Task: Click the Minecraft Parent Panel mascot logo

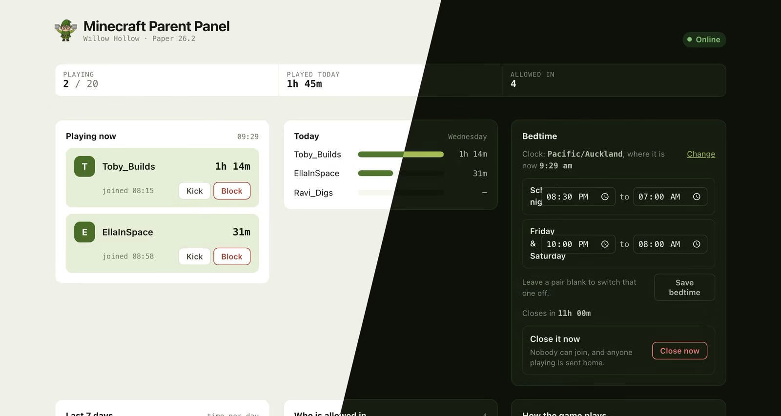Action: [66, 30]
